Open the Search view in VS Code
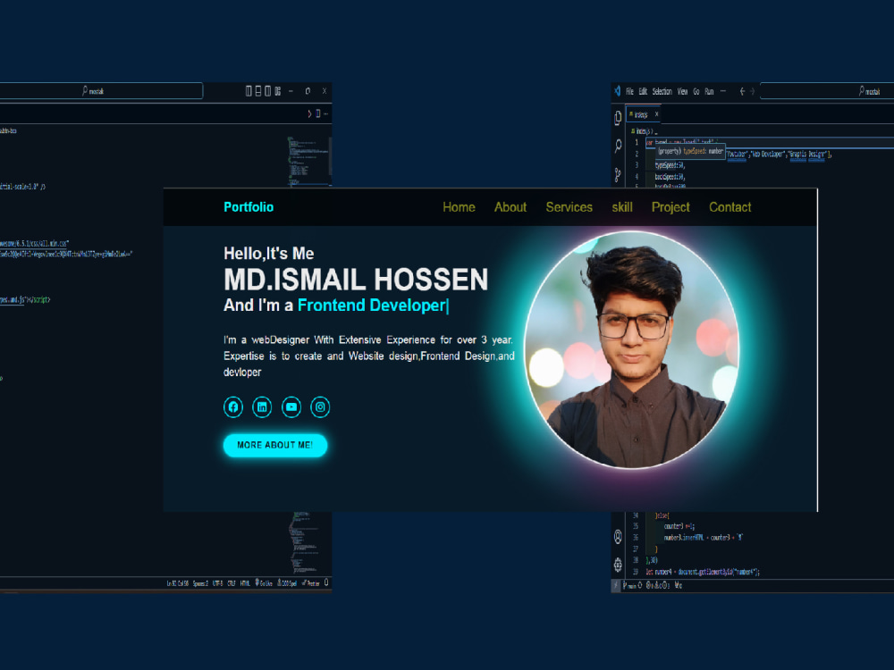The image size is (894, 670). coord(618,145)
